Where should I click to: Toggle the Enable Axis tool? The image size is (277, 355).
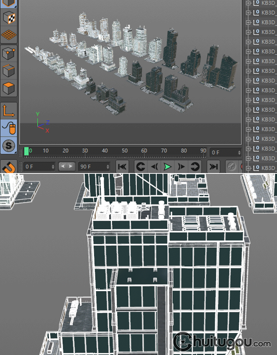[9, 111]
